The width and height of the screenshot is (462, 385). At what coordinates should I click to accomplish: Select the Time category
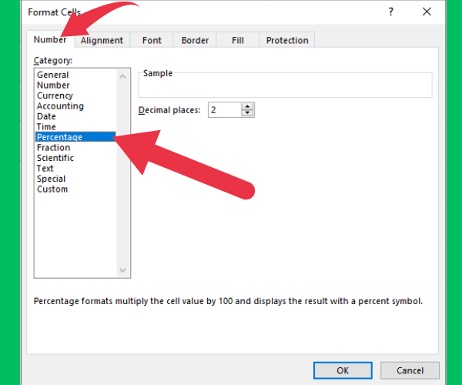[x=75, y=126]
